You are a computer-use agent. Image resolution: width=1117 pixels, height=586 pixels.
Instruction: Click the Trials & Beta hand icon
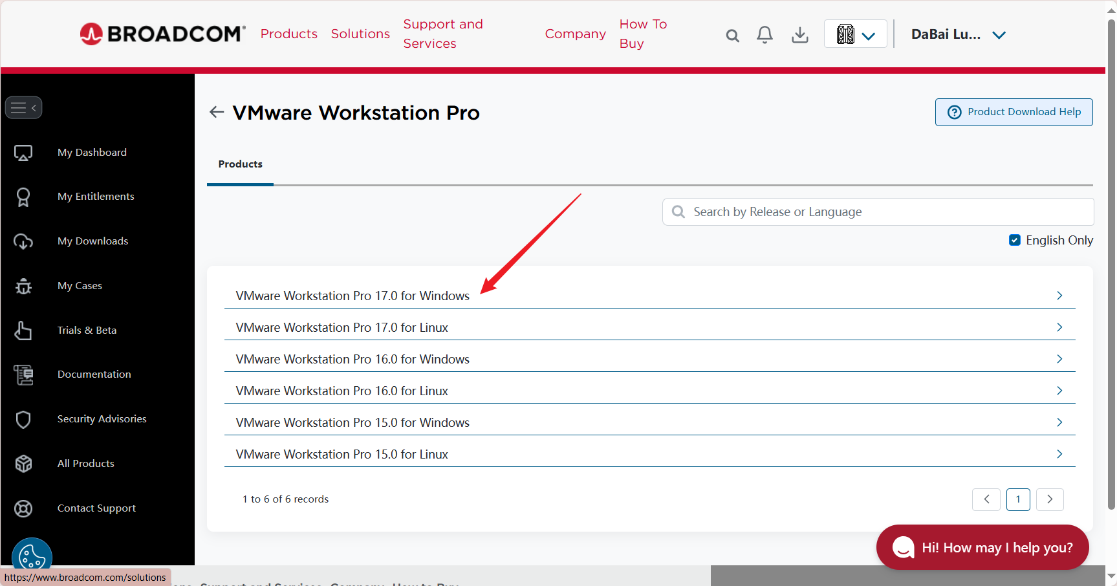(x=23, y=331)
